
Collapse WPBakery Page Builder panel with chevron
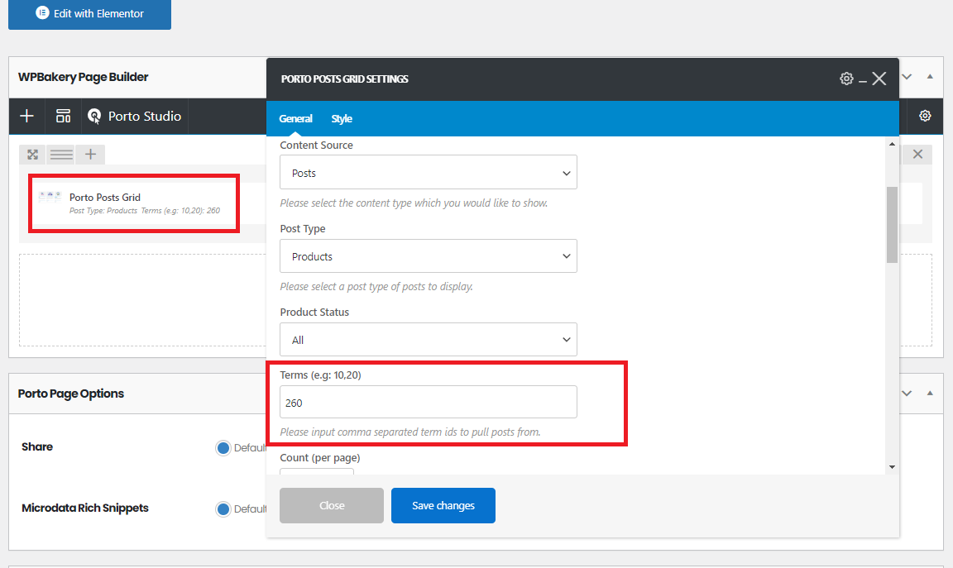point(907,77)
